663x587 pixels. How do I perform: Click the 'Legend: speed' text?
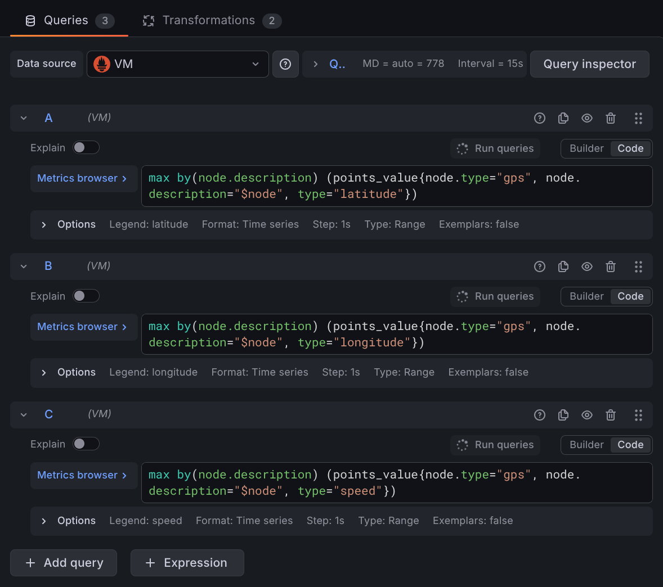click(x=146, y=521)
